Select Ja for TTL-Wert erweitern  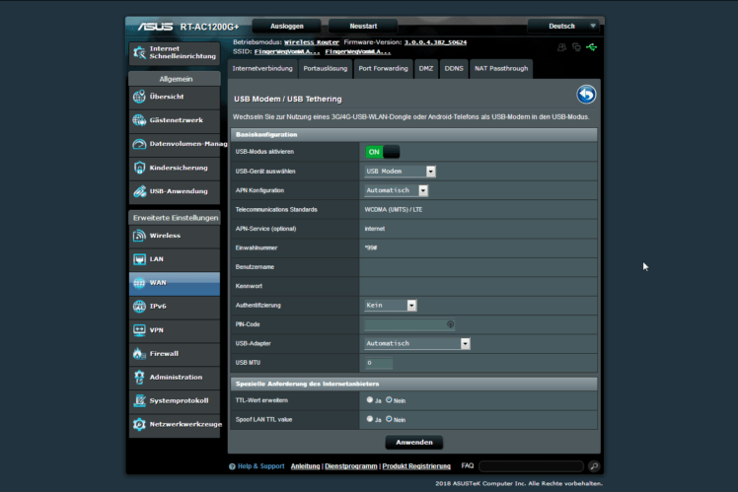(x=369, y=399)
